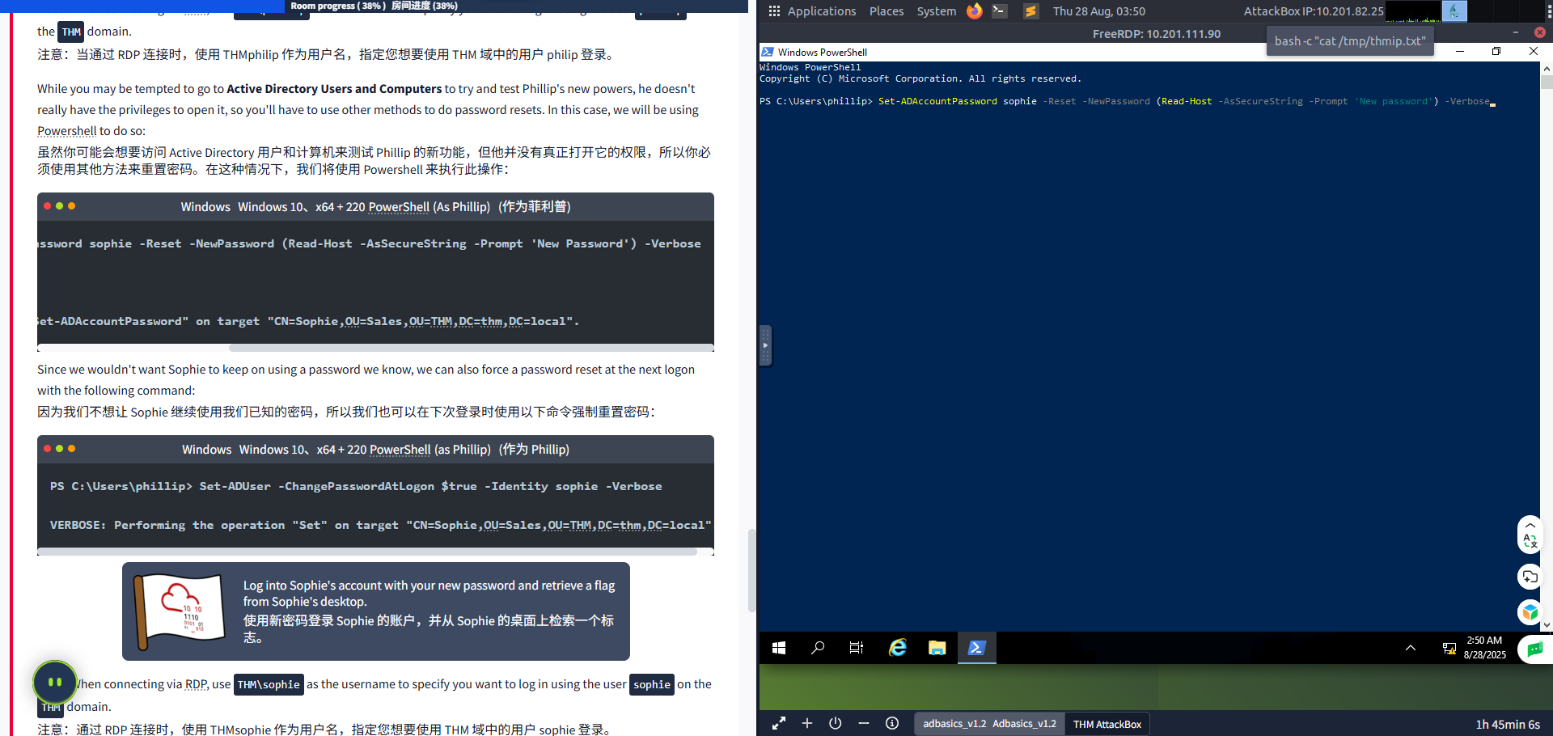Click the room progress bar at top
Image resolution: width=1553 pixels, height=736 pixels.
pyautogui.click(x=374, y=6)
